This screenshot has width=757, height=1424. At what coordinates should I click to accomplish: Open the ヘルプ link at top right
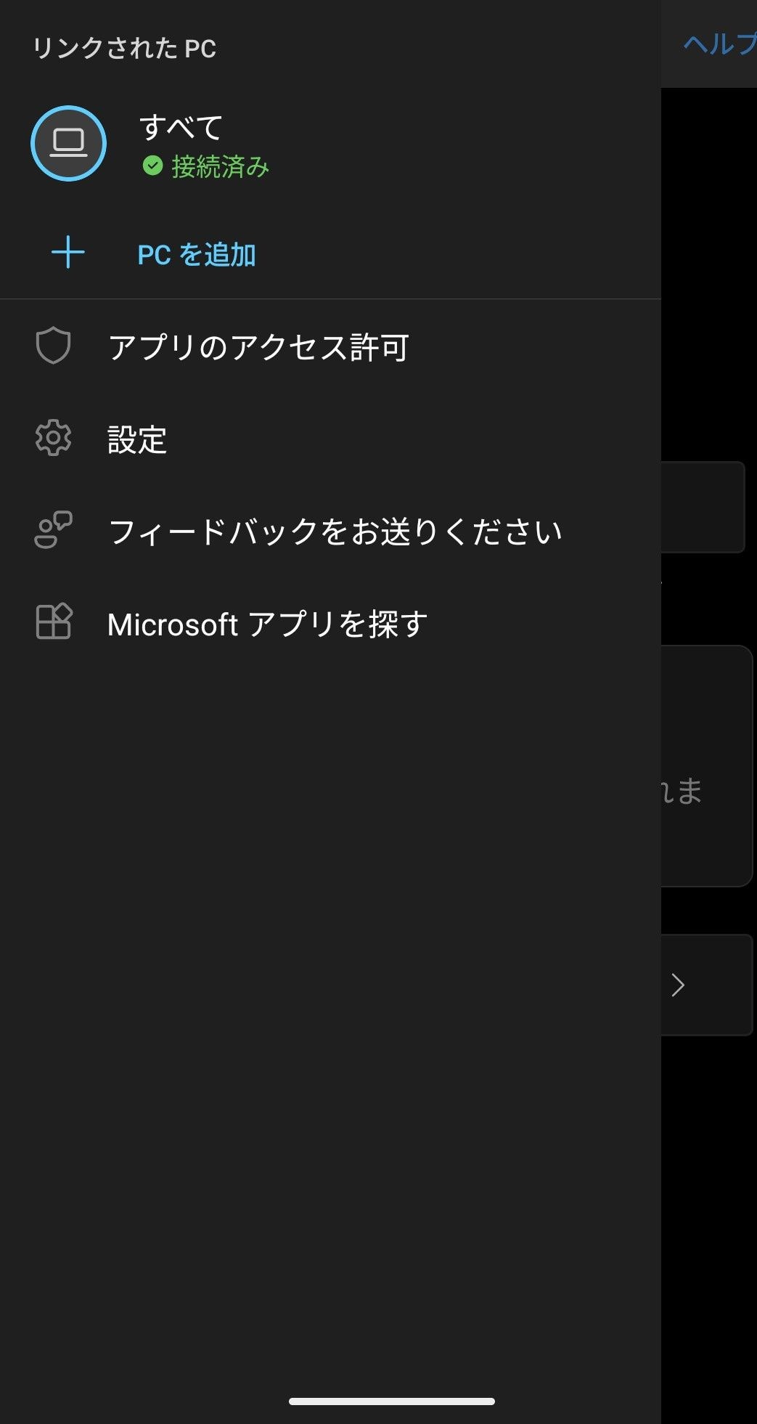click(719, 45)
